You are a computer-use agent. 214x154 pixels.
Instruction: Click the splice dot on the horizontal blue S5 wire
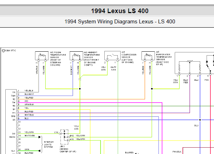200,120
